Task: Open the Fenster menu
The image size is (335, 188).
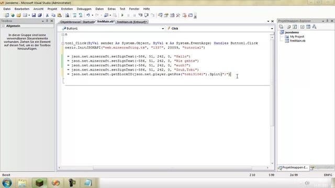Action: click(x=134, y=9)
